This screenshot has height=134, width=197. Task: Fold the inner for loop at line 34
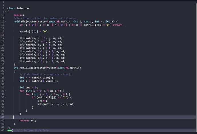pos(5,94)
